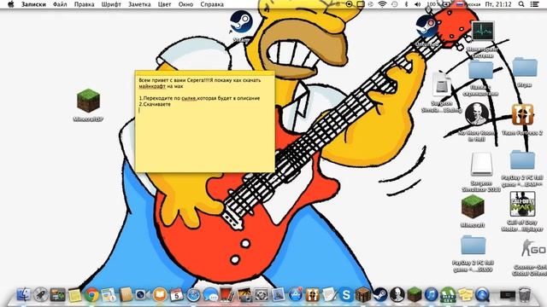547x307 pixels.
Task: Open Time Machine icon in menu bar
Action: pos(394,4)
